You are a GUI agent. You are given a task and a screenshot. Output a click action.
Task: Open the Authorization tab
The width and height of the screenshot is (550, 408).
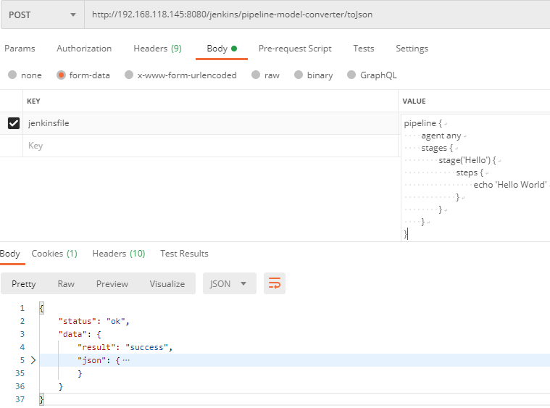click(84, 49)
